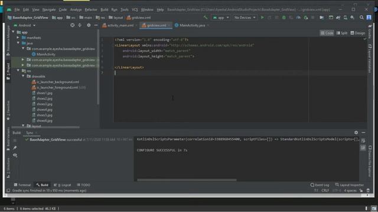Click Sync Project with Gradle Files icon

338,18
